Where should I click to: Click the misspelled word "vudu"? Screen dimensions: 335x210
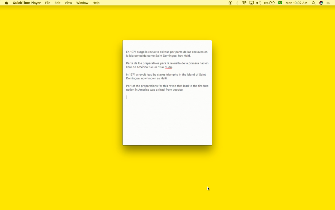168,67
